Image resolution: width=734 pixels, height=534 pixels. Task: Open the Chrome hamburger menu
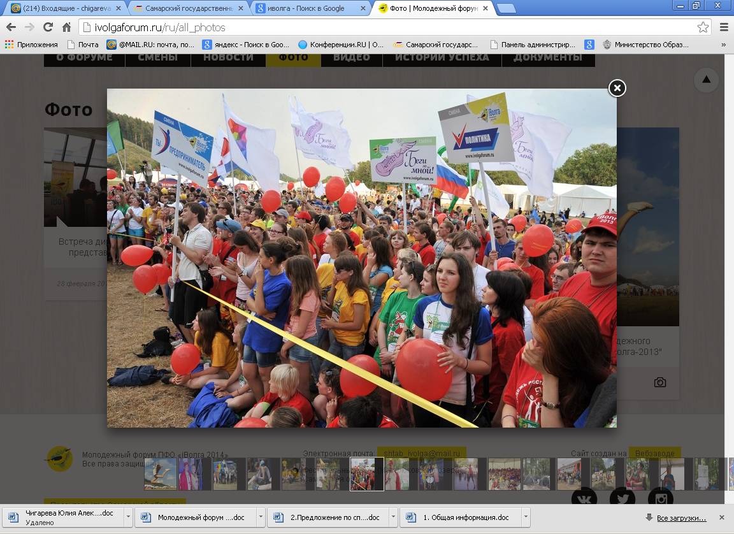724,27
